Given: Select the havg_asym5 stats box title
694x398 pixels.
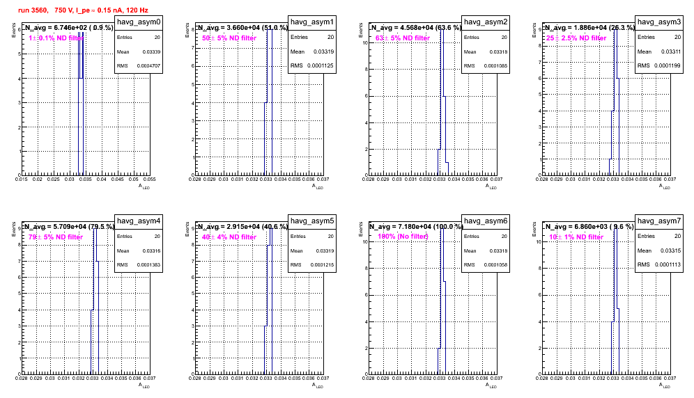Looking at the screenshot, I should click(x=312, y=221).
